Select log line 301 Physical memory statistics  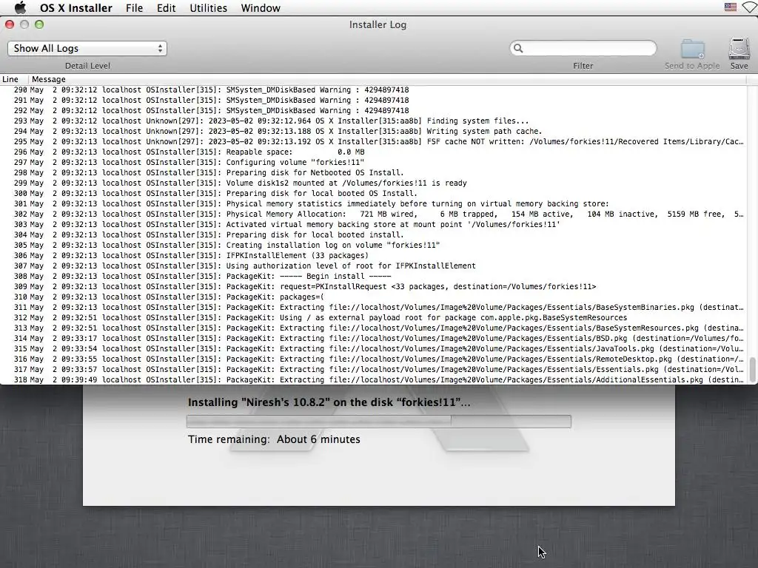(373, 204)
